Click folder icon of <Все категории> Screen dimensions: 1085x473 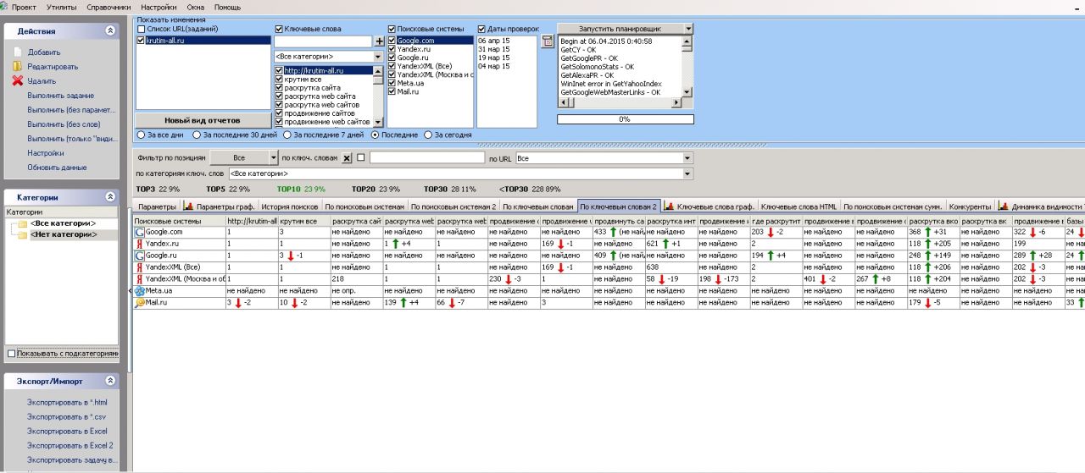pos(21,223)
